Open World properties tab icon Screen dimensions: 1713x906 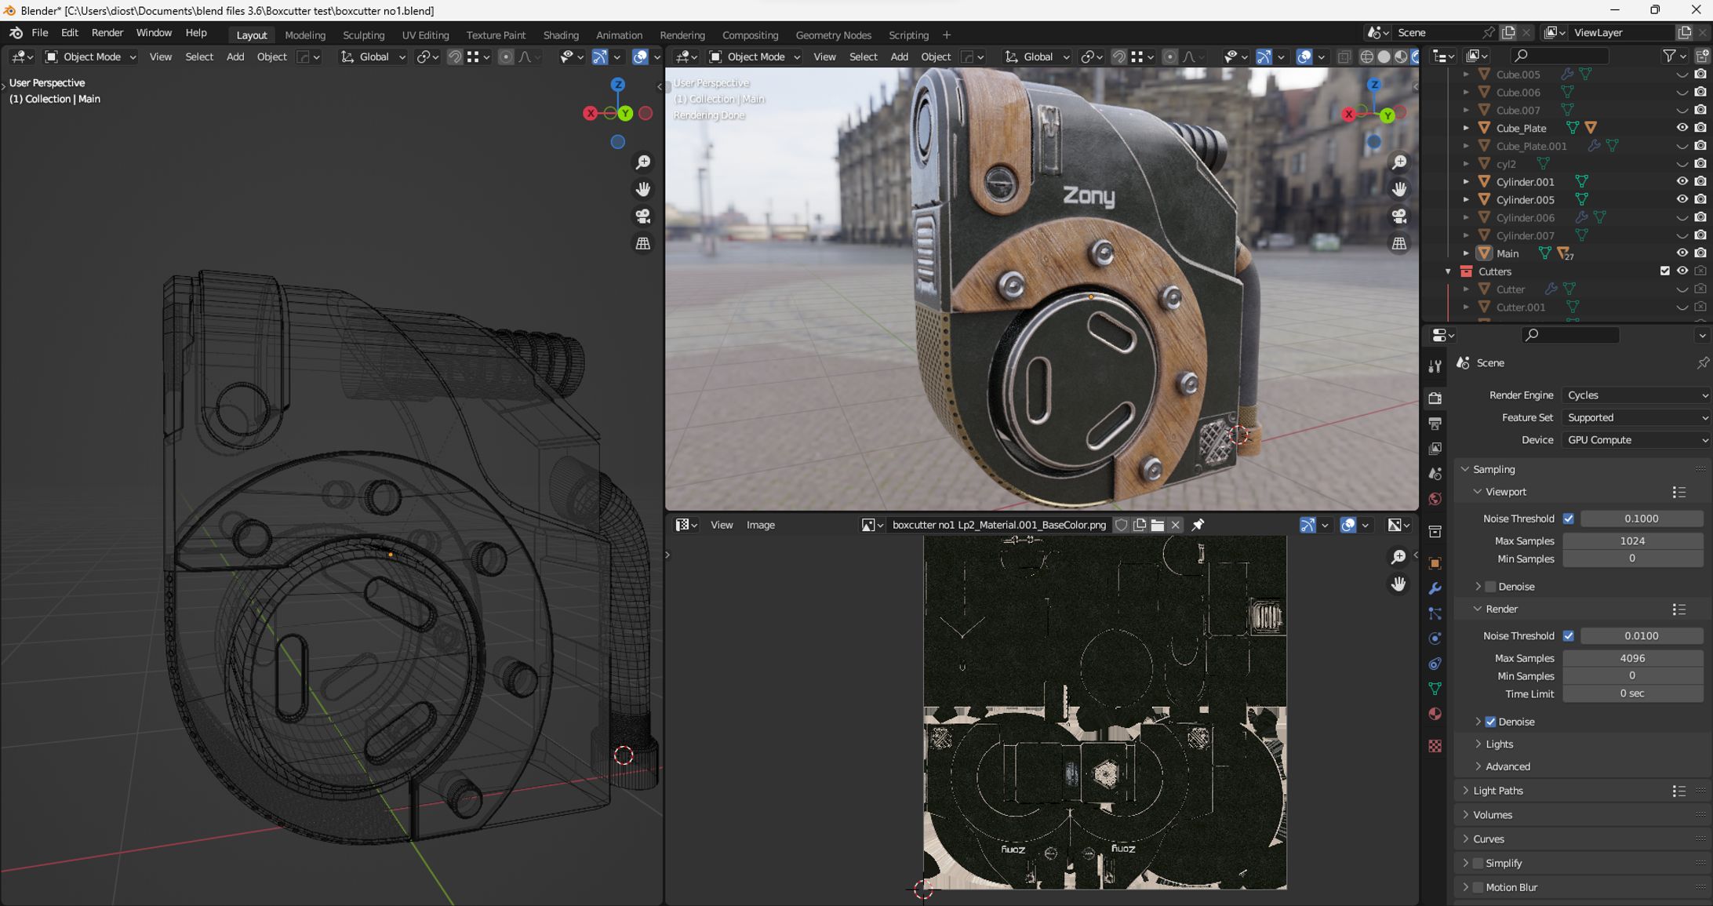[1435, 499]
